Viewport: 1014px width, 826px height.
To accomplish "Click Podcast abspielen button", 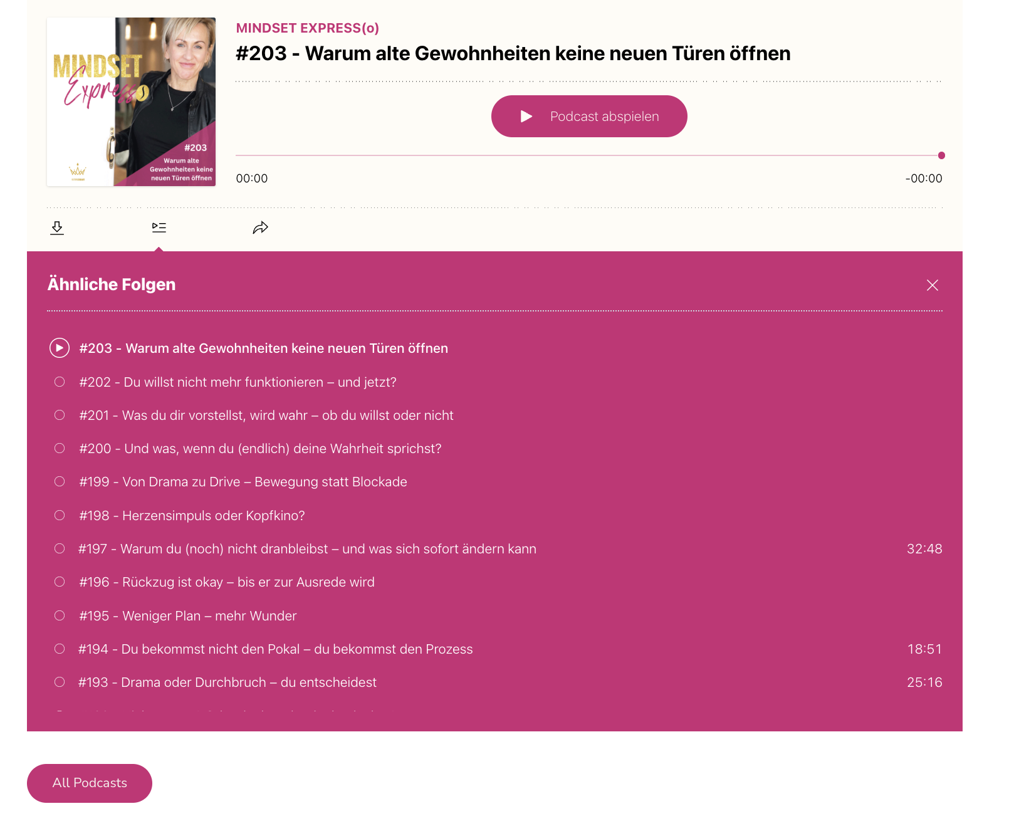I will tap(589, 117).
